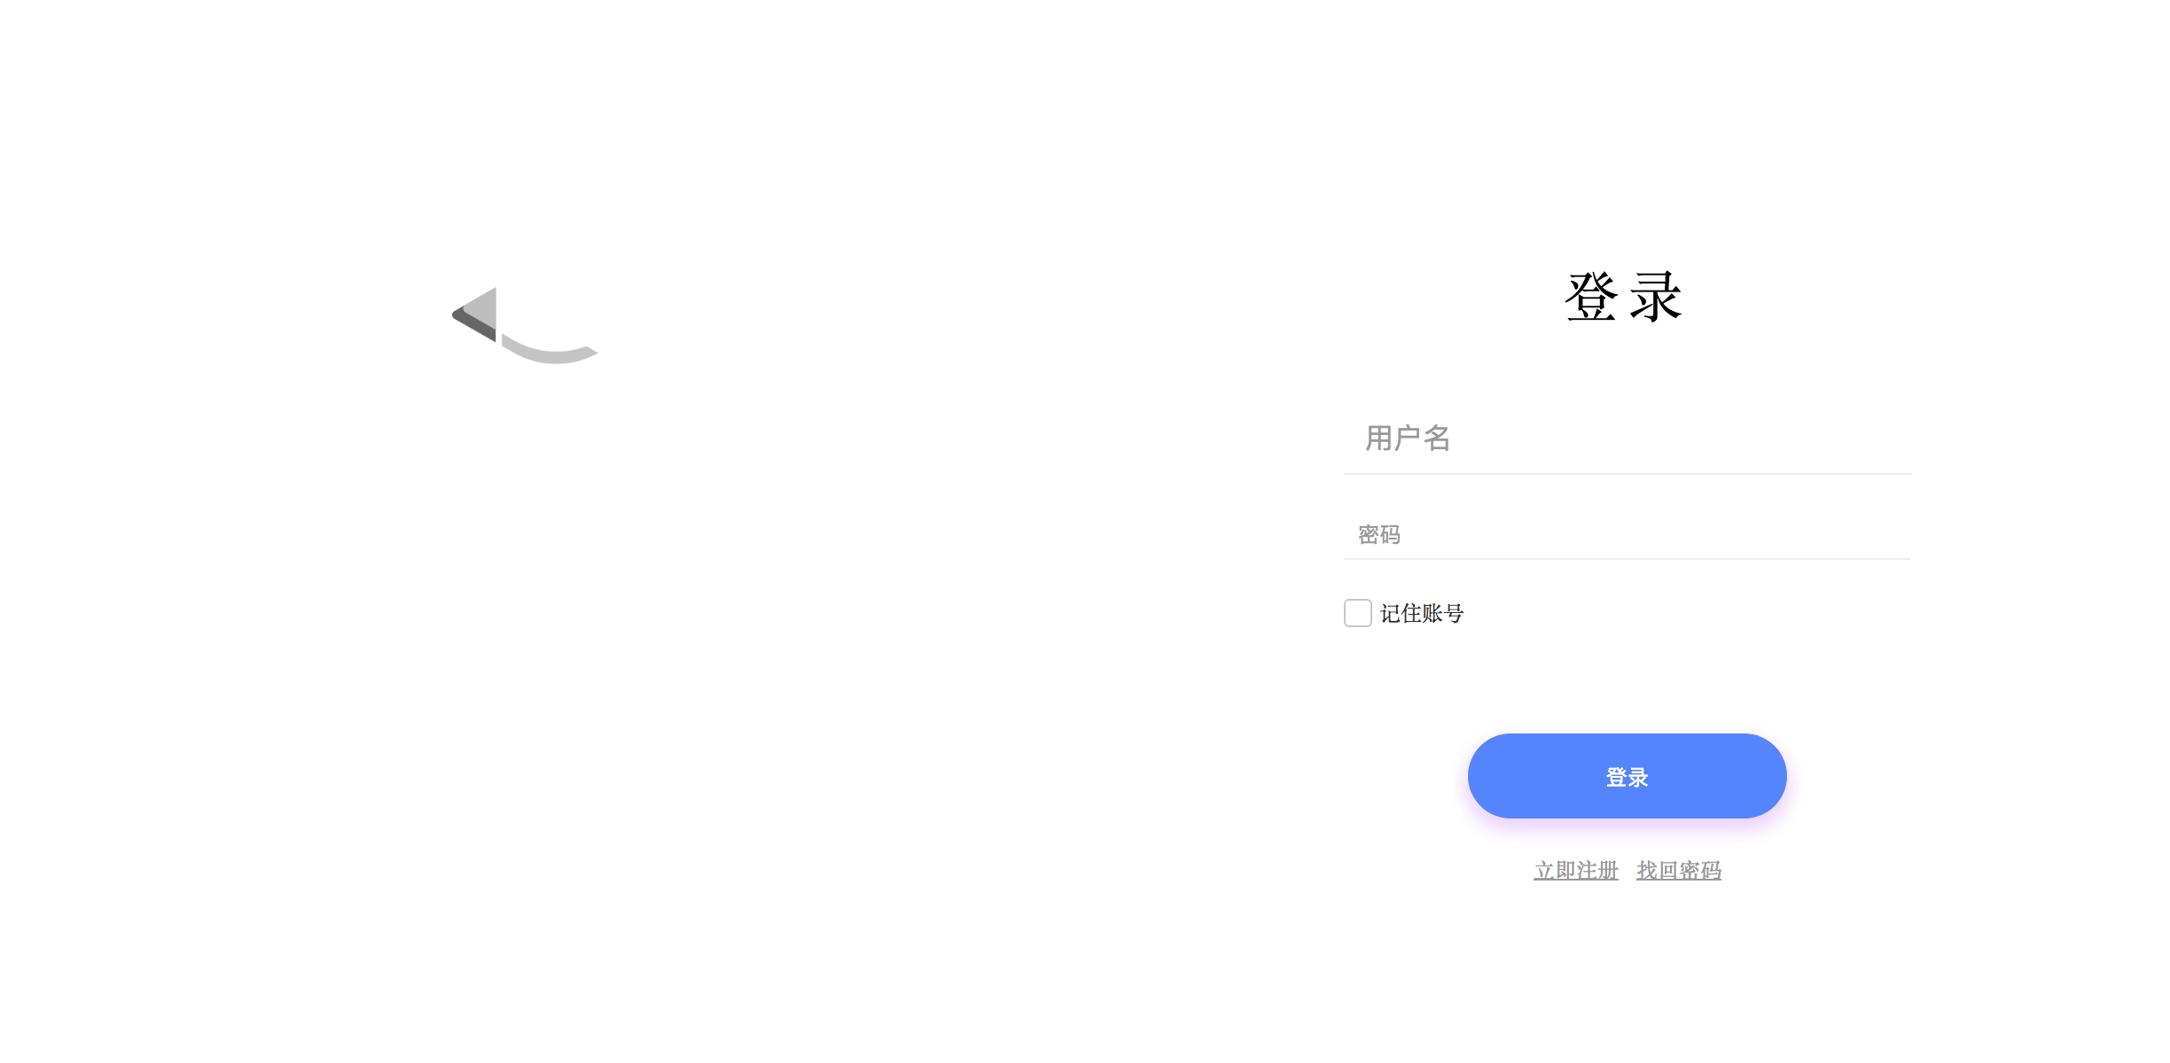2170x1063 pixels.
Task: Click white 登录 text inside blue button
Action: (x=1627, y=777)
